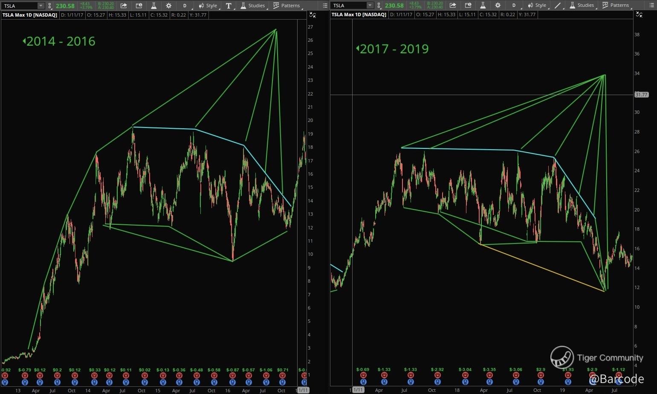Click the earnings lightbulb icon under $-3.04
This screenshot has height=394, width=657.
coord(465,382)
